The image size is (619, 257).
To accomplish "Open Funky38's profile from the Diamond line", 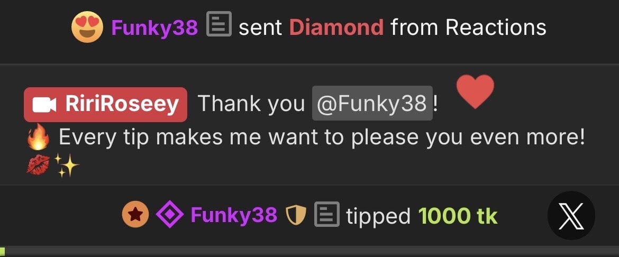I will click(154, 27).
